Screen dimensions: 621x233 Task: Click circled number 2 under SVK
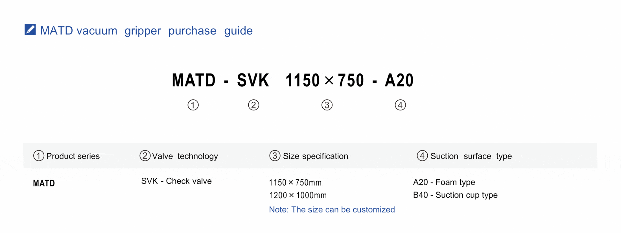253,105
